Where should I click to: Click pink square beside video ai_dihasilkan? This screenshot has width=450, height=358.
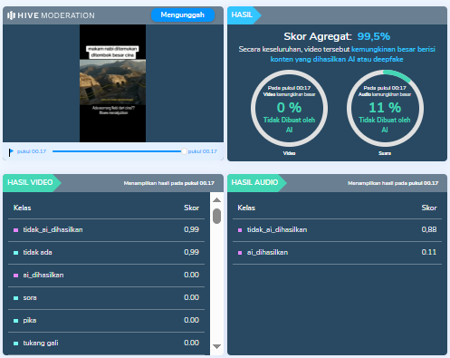(16, 276)
